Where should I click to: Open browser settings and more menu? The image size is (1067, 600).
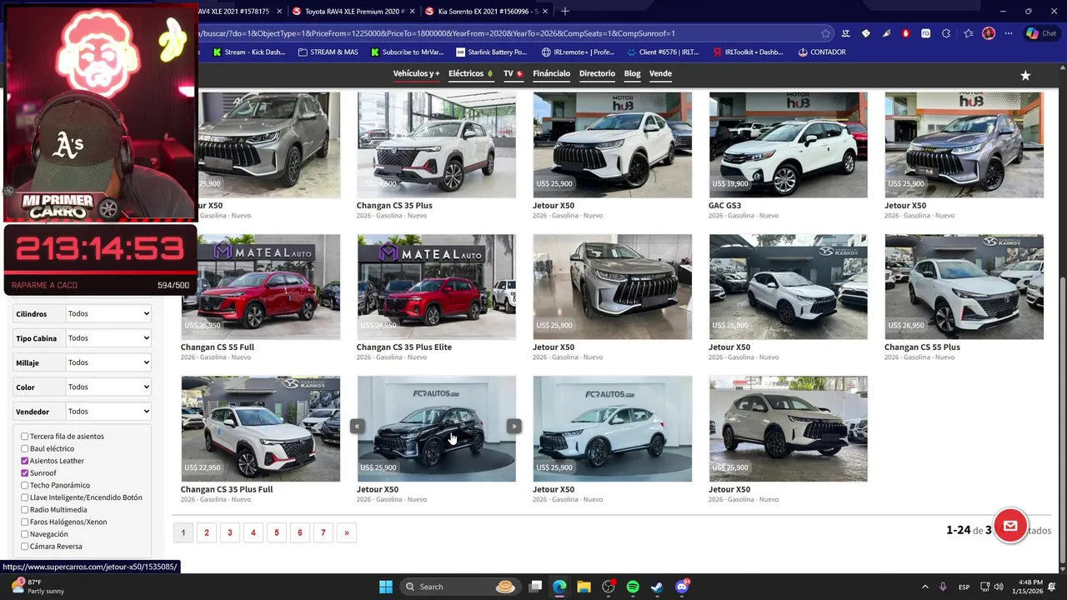(1009, 33)
